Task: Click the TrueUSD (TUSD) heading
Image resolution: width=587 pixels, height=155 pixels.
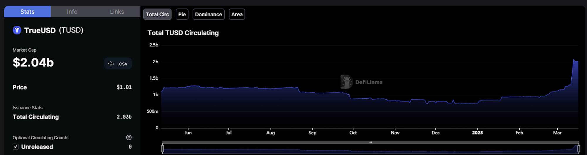Action: (54, 30)
